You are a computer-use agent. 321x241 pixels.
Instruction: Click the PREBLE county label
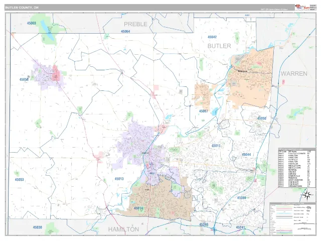[135, 24]
